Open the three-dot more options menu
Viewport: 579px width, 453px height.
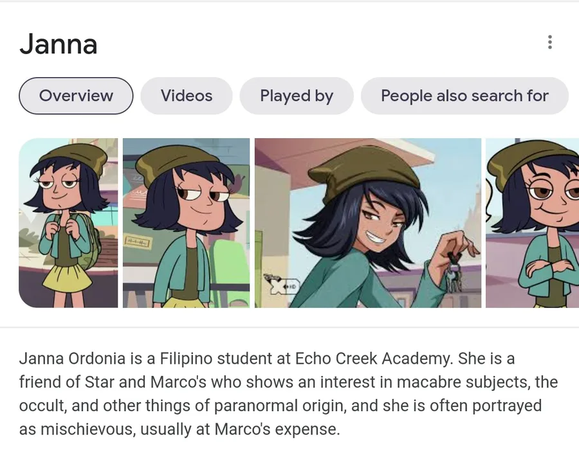(549, 42)
